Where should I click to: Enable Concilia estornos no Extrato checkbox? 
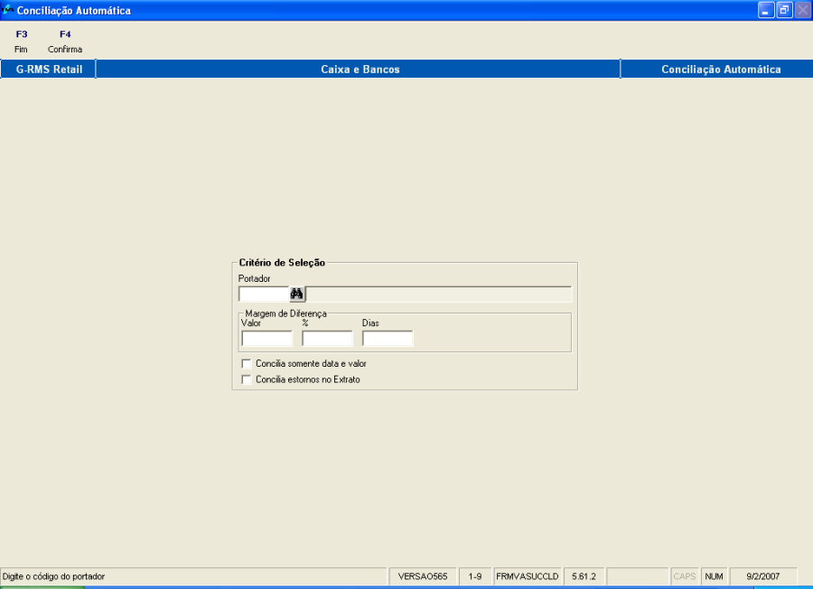pos(247,379)
